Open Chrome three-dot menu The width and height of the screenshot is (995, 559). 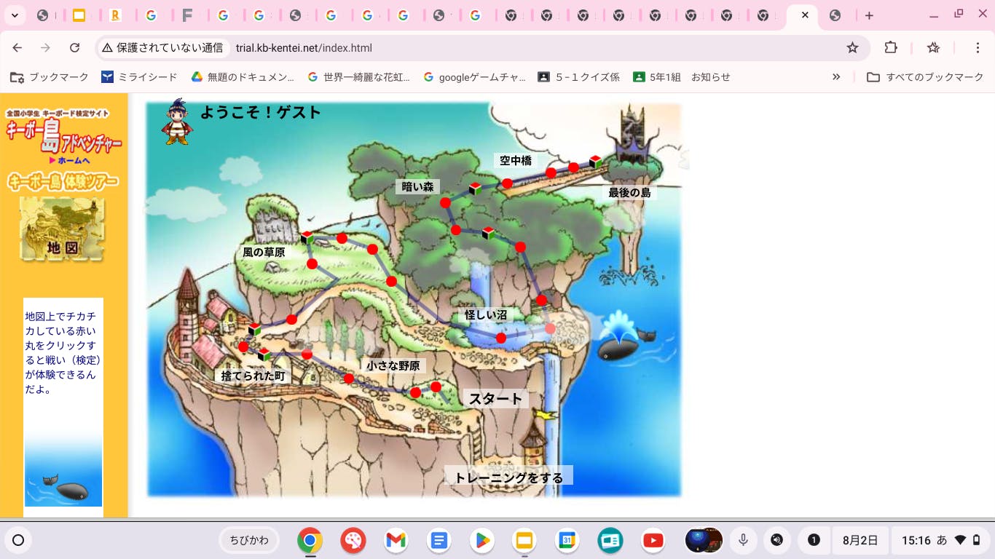[x=978, y=48]
